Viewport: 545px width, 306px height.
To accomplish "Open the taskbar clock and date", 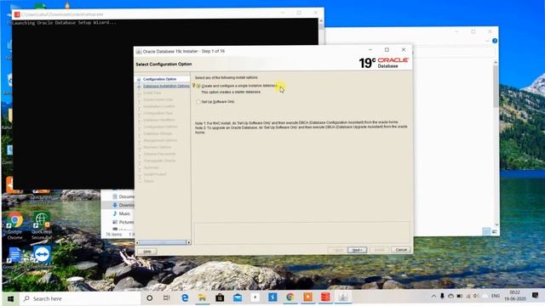I will pyautogui.click(x=515, y=296).
